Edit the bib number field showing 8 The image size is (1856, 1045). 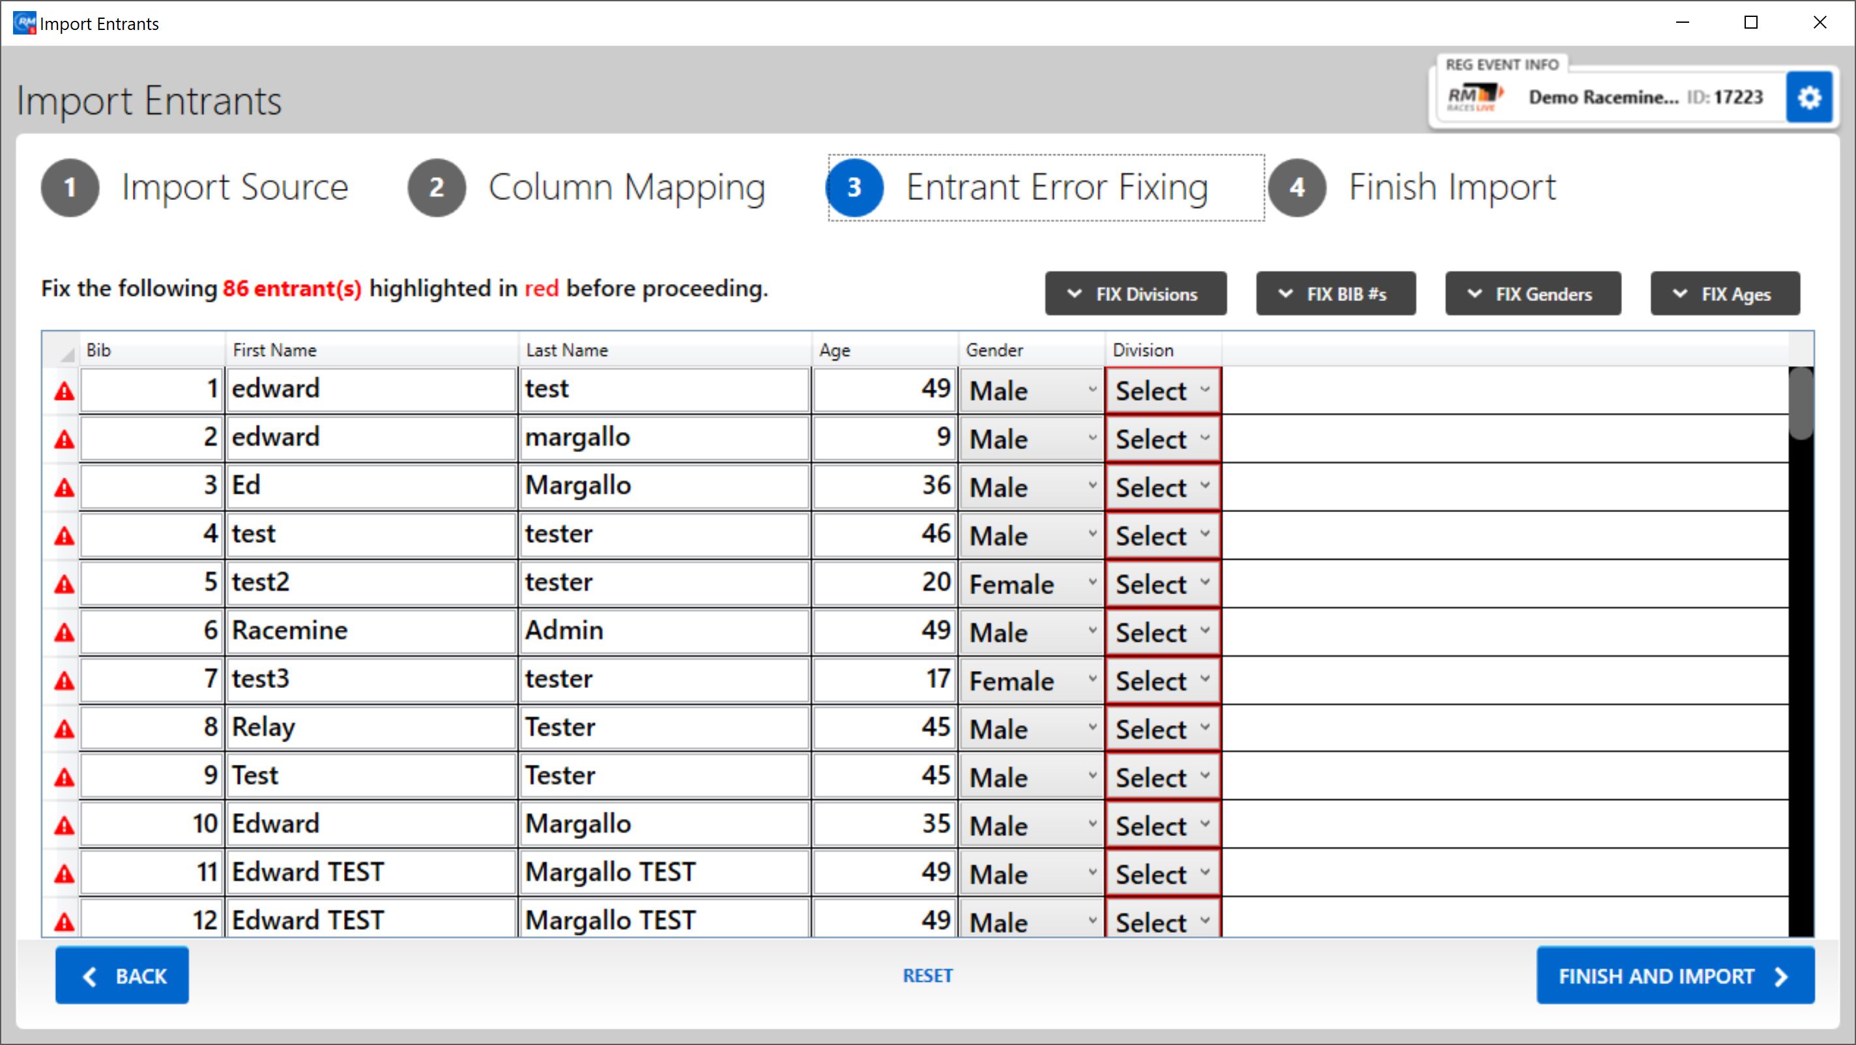tap(151, 727)
